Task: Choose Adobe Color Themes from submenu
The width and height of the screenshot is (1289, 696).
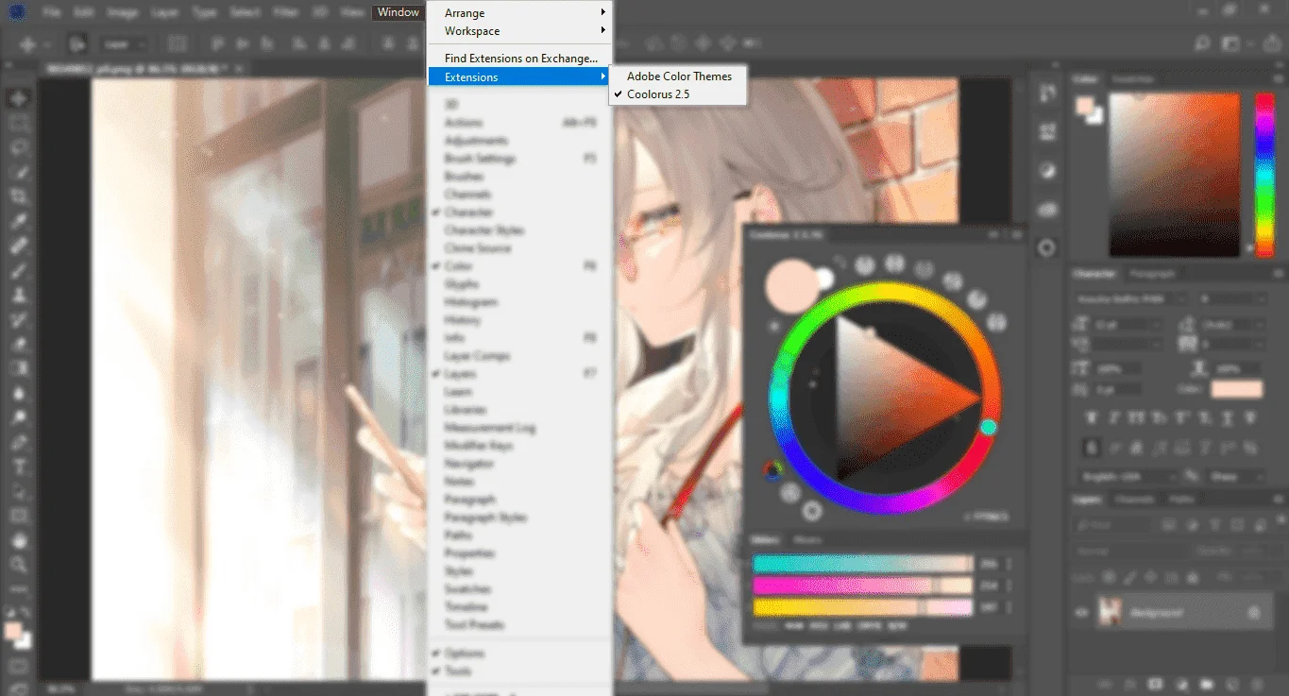Action: [x=678, y=76]
